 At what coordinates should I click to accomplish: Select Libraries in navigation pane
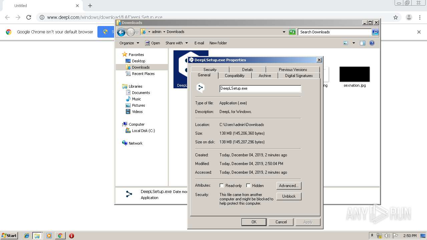point(135,86)
